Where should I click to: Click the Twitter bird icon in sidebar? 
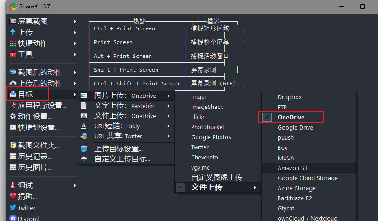click(13, 207)
